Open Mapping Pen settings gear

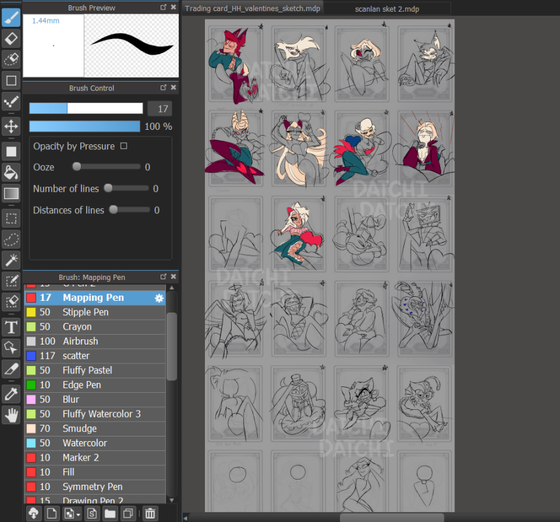coord(159,298)
